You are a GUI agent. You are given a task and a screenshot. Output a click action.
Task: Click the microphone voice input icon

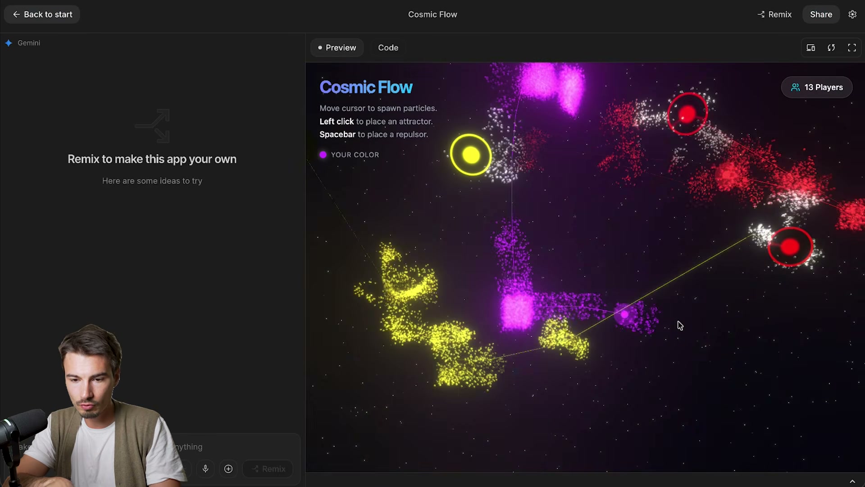[205, 469]
